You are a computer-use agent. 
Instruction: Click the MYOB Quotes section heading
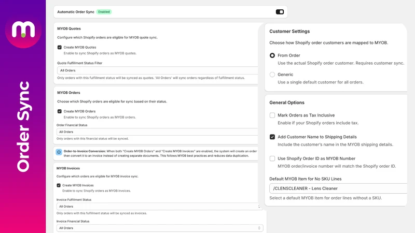click(69, 28)
